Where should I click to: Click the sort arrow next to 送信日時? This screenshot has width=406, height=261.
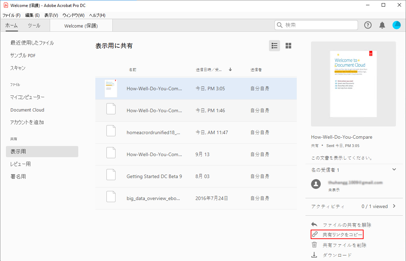pyautogui.click(x=230, y=70)
